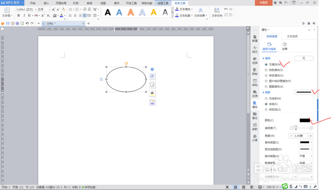Viewport: 331px width, 190px height.
Task: Click the layout options icon beside ellipse
Action: click(152, 76)
